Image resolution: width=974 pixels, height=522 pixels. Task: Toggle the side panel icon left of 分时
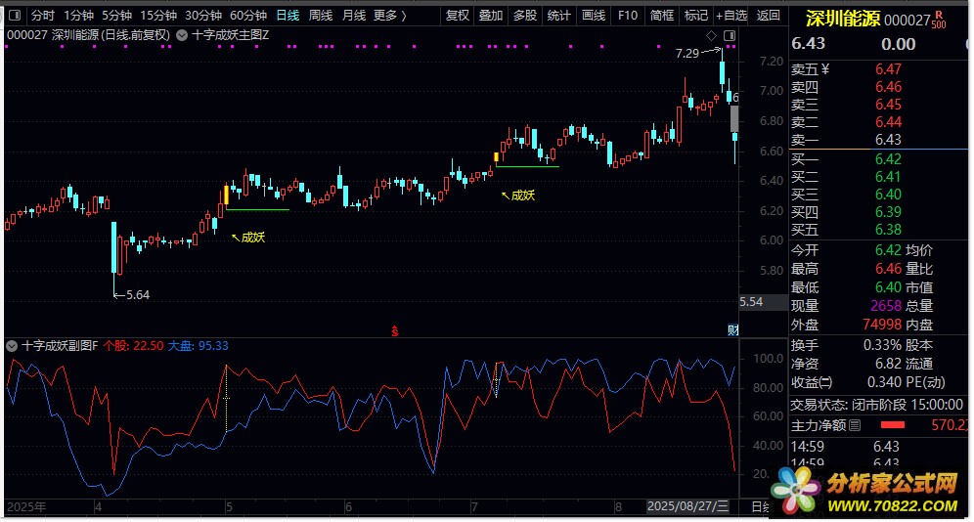coord(15,15)
